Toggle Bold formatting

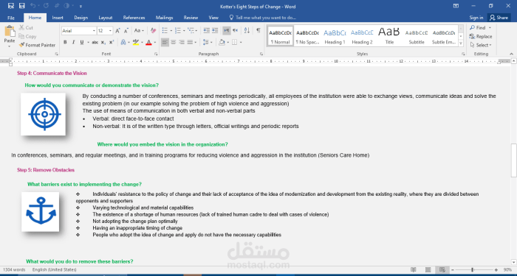click(x=65, y=42)
